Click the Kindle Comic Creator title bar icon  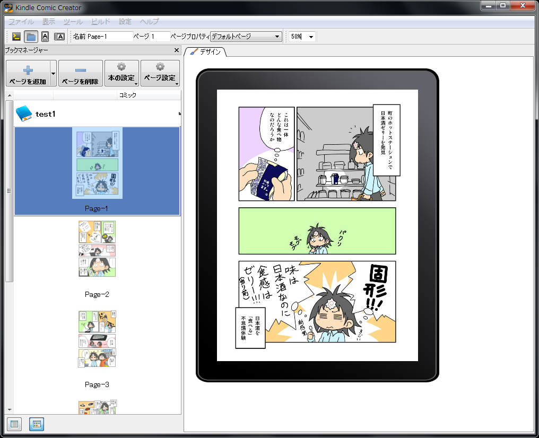8,7
